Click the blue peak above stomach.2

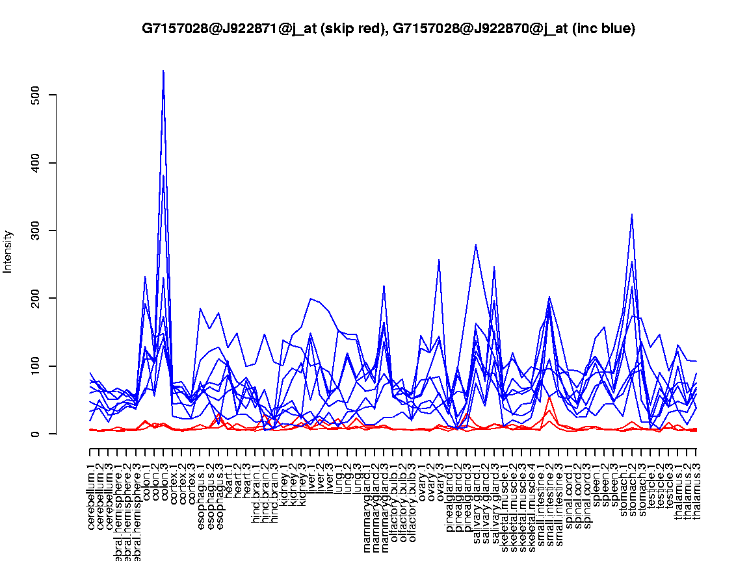click(631, 214)
